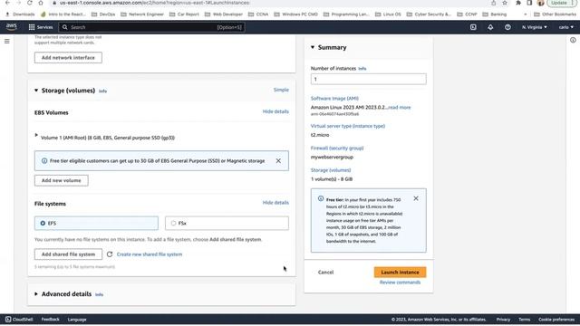Open the AWS home logo
The image size is (580, 326).
(12, 27)
